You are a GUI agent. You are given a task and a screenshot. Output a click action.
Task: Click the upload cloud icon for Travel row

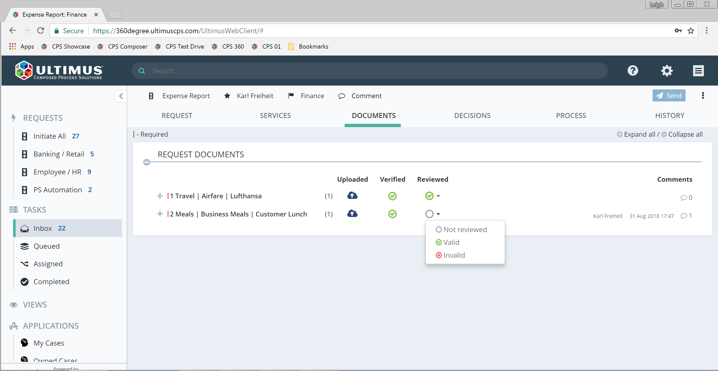(352, 196)
